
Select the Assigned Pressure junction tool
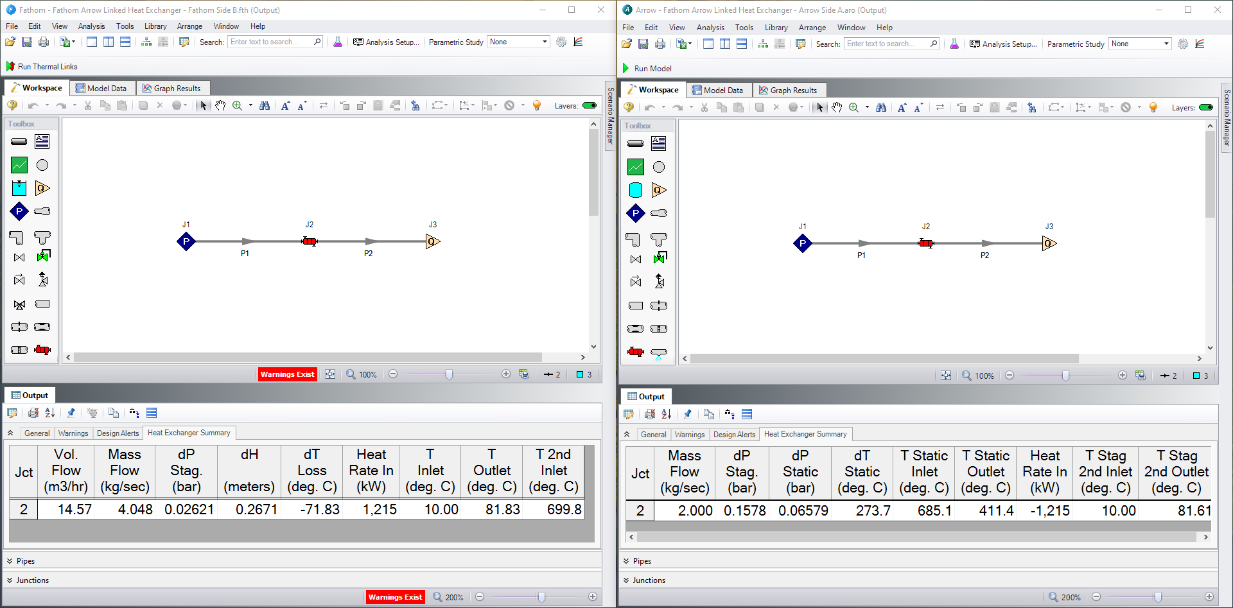[x=19, y=211]
